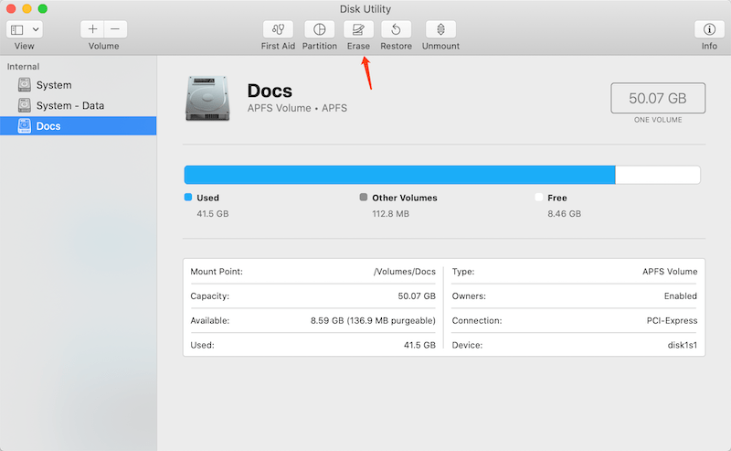The height and width of the screenshot is (451, 731).
Task: Select Docs volume in sidebar
Action: coord(48,126)
